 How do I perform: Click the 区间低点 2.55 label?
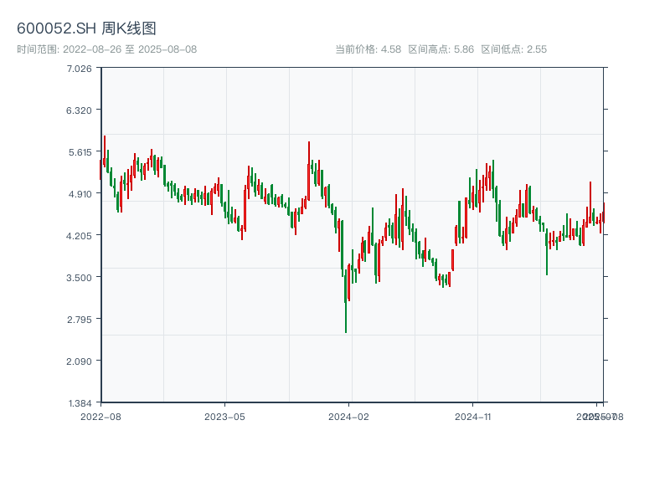pyautogui.click(x=513, y=49)
